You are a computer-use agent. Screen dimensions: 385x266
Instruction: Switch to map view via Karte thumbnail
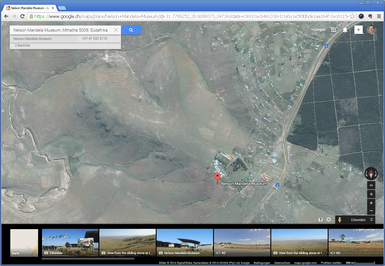[x=24, y=243]
